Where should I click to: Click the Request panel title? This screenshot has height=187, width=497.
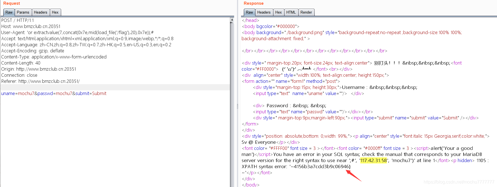click(x=12, y=3)
